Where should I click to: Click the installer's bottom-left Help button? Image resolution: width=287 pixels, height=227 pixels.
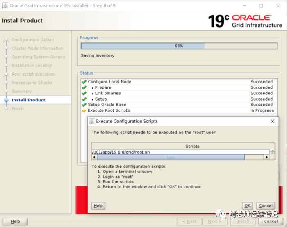pyautogui.click(x=16, y=222)
